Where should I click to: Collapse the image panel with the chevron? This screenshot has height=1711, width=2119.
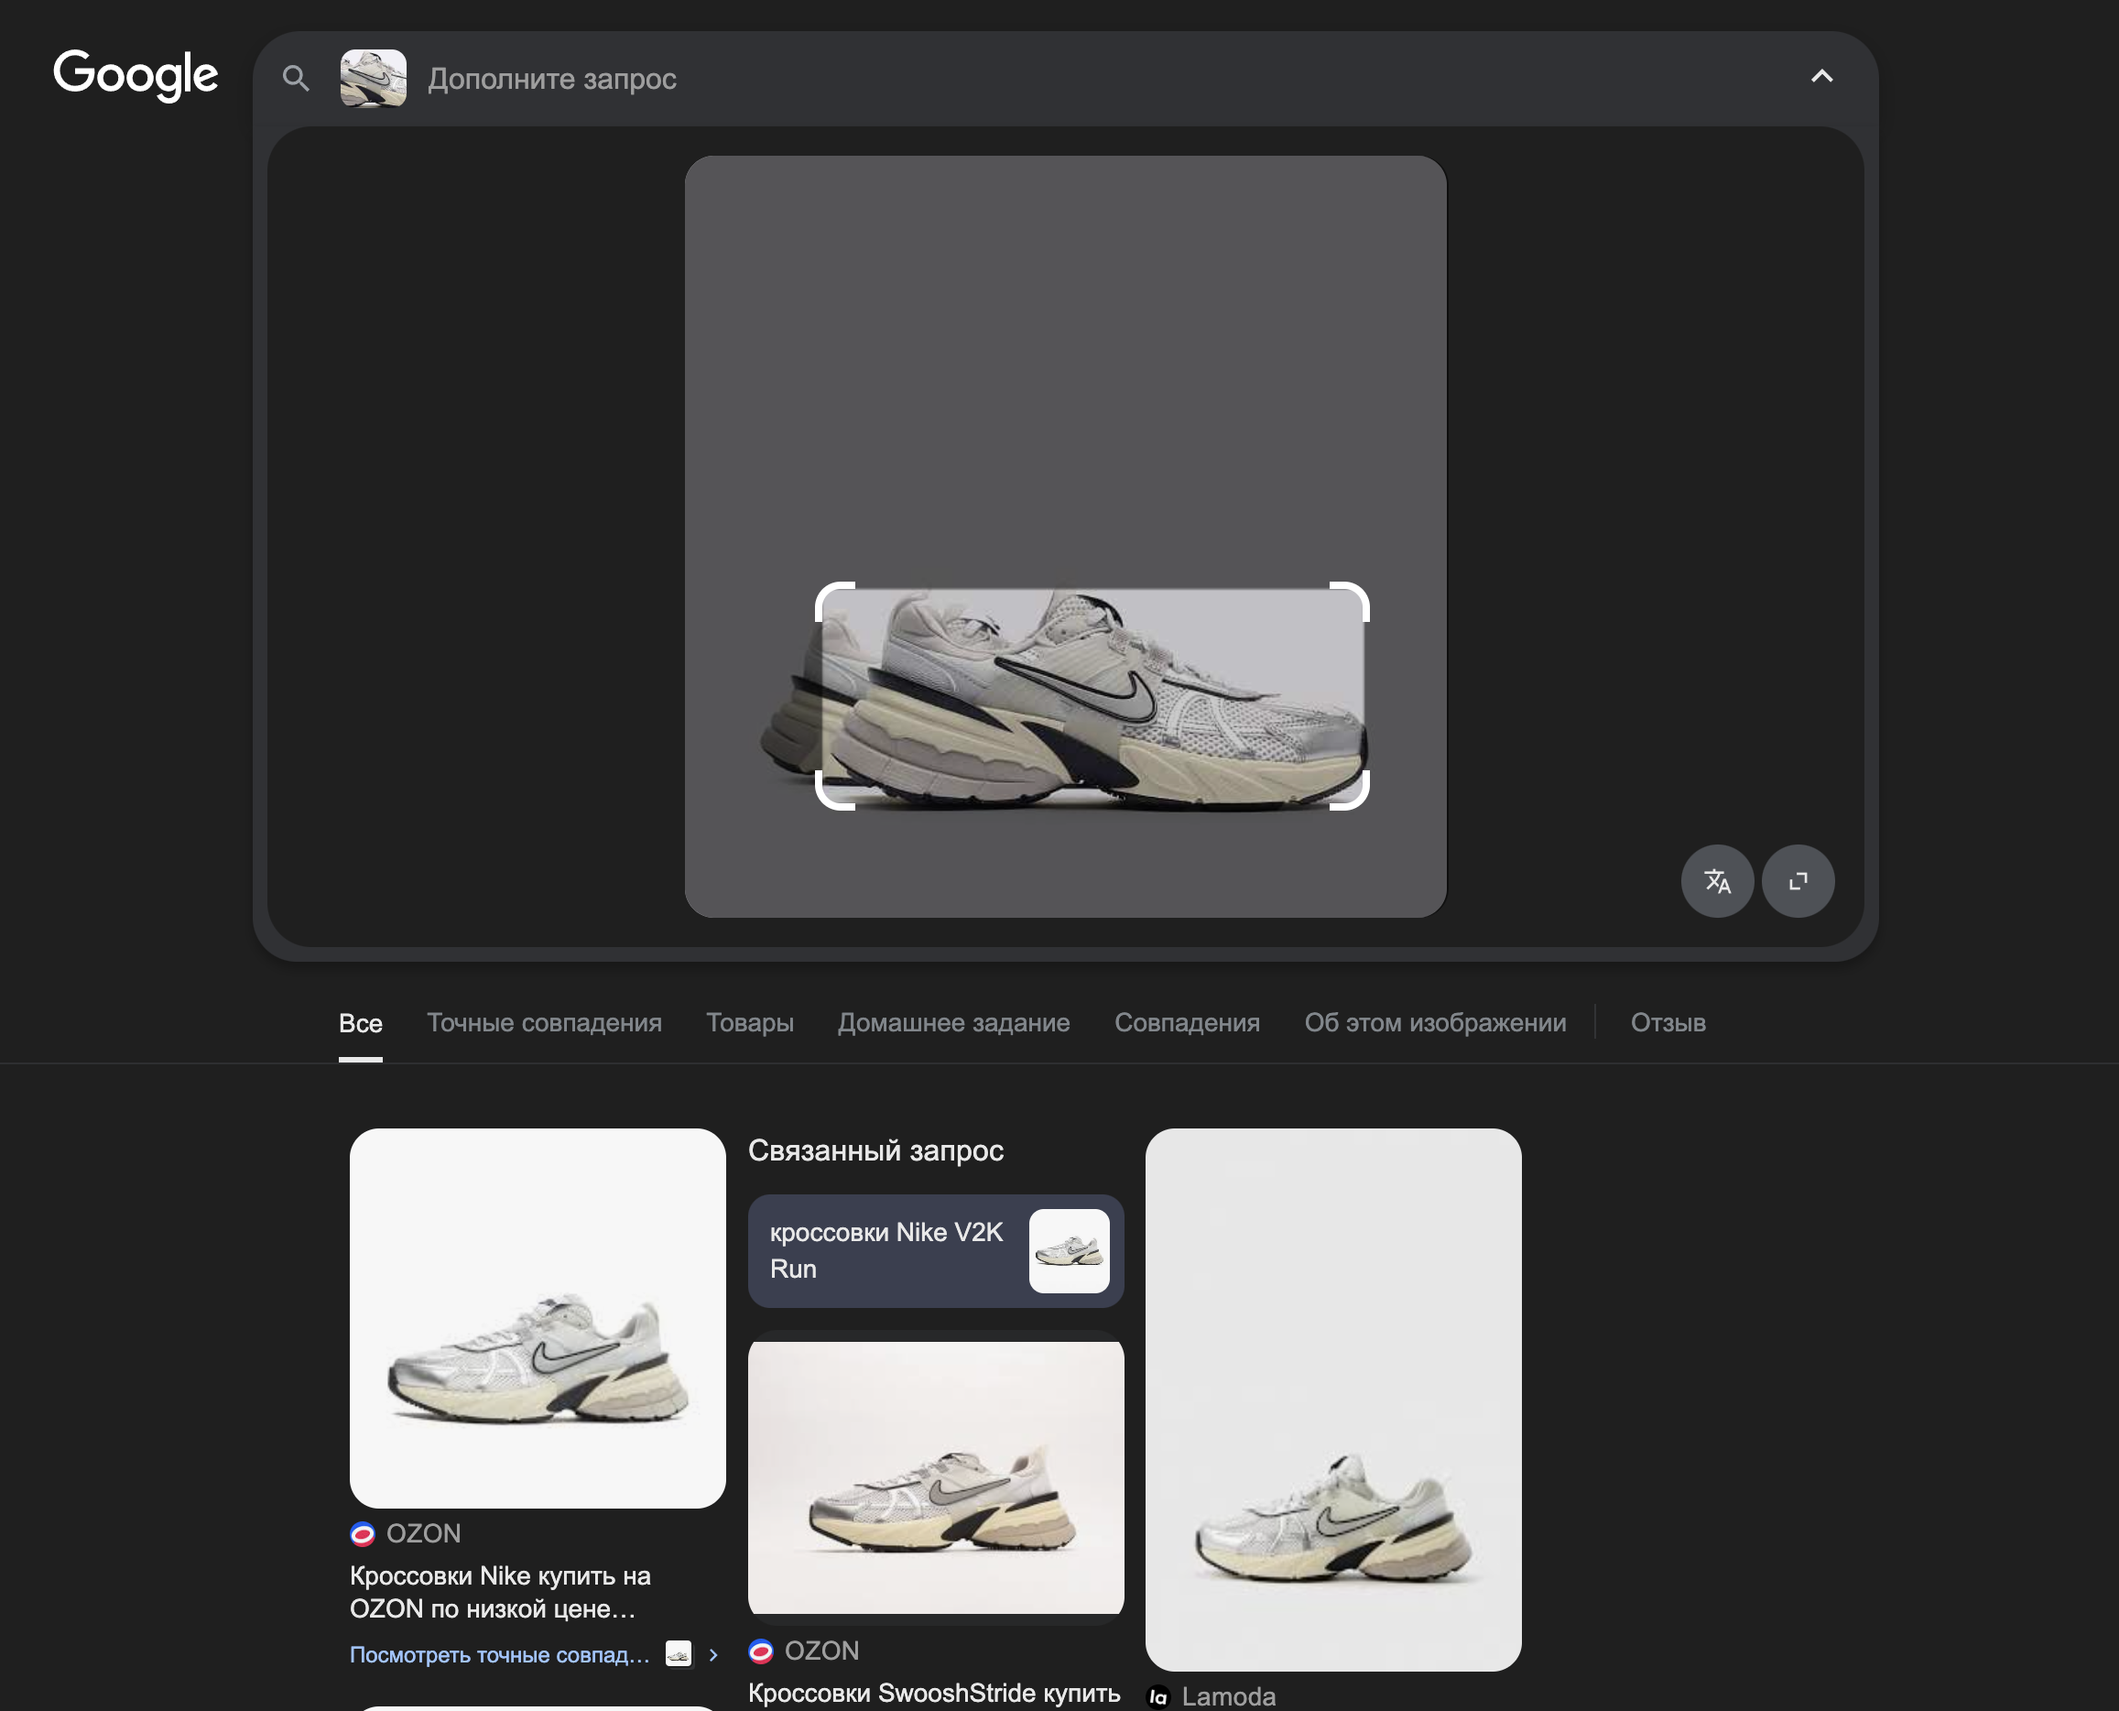click(1821, 77)
